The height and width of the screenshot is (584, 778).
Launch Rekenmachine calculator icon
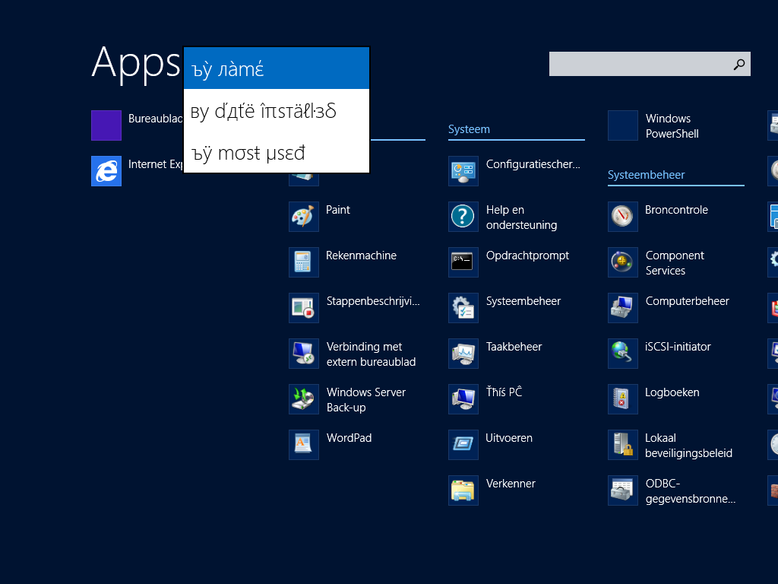(x=304, y=262)
